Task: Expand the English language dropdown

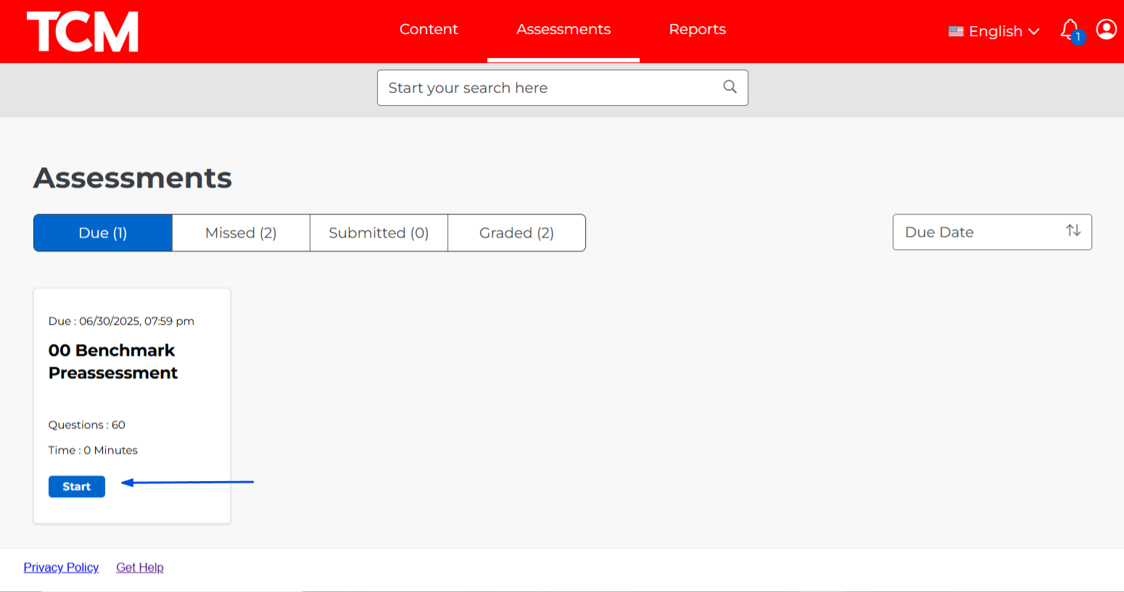Action: 996,31
